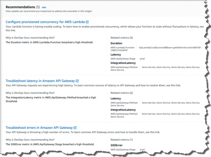Click 'prod' stage next to 5XXError metric

[142, 150]
